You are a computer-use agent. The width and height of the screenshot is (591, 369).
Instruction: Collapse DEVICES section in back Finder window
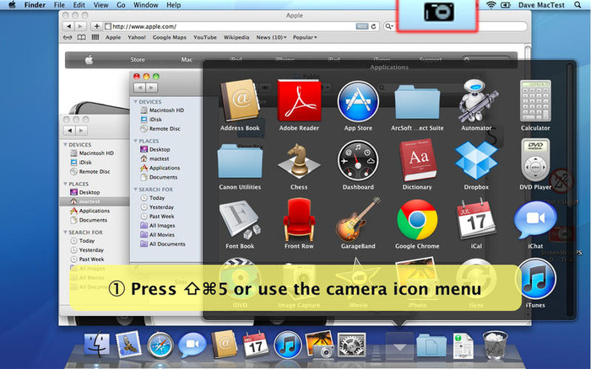coord(65,145)
